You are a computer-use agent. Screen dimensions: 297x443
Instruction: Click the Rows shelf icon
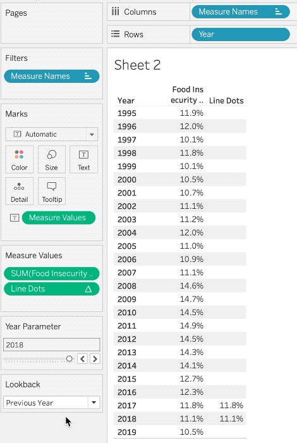tap(115, 34)
